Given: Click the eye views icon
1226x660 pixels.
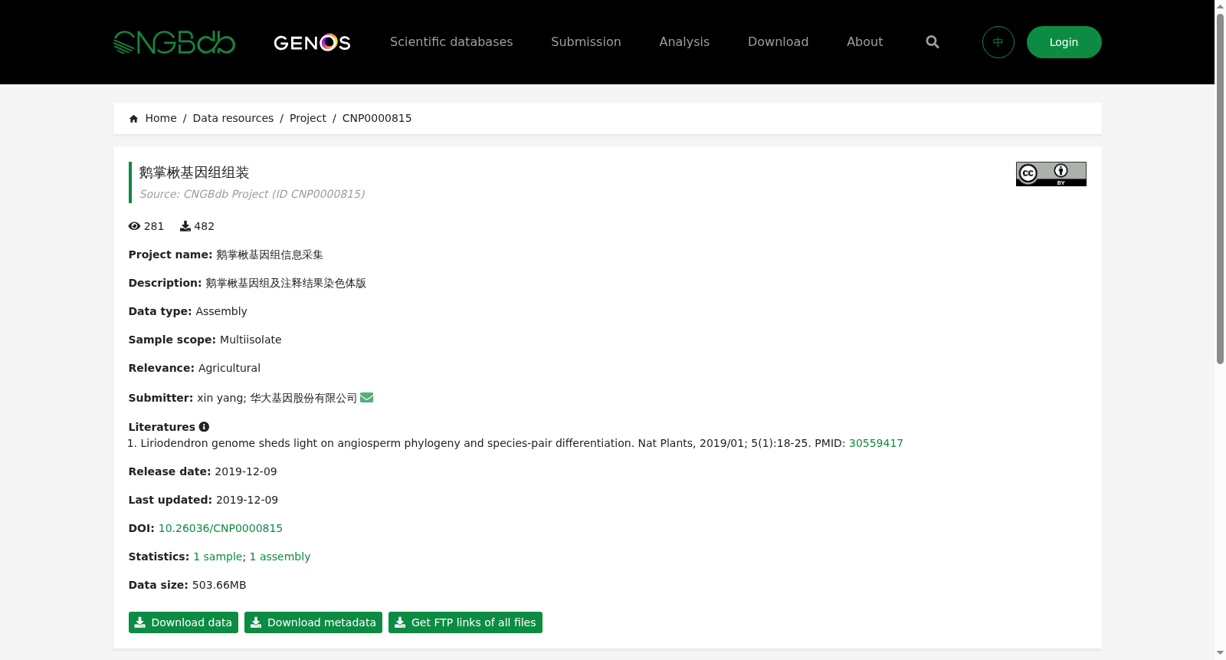Looking at the screenshot, I should 134,226.
